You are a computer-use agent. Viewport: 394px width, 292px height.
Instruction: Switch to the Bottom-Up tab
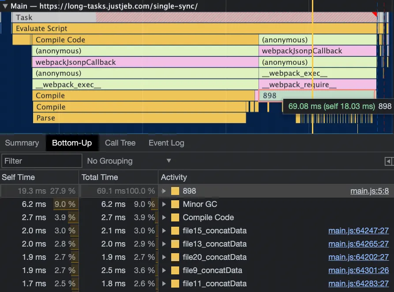coord(72,143)
